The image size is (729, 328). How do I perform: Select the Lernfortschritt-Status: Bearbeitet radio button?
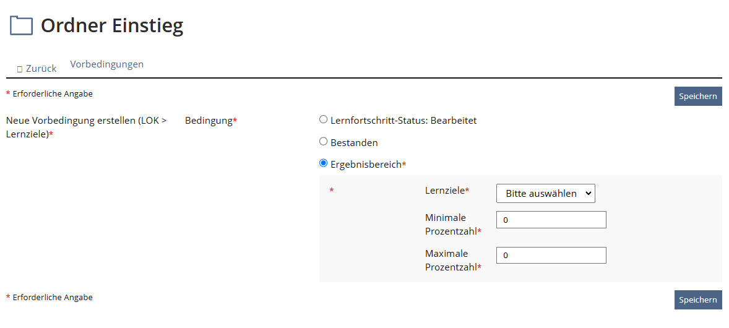point(323,119)
